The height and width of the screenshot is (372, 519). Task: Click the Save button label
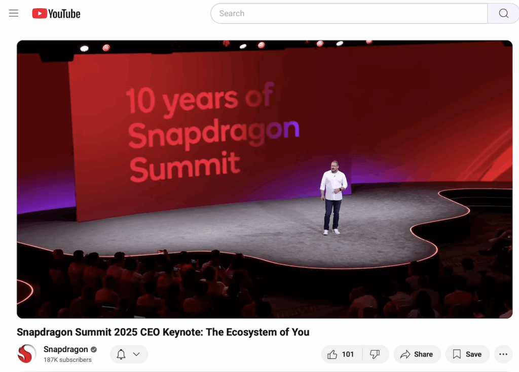(473, 354)
